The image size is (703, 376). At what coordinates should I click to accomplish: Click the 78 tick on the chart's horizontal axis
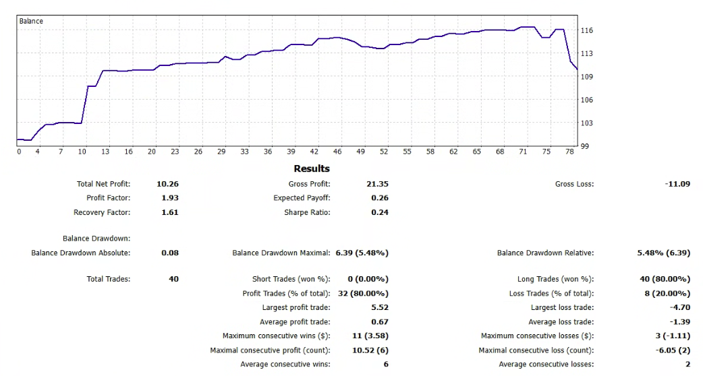tap(570, 152)
